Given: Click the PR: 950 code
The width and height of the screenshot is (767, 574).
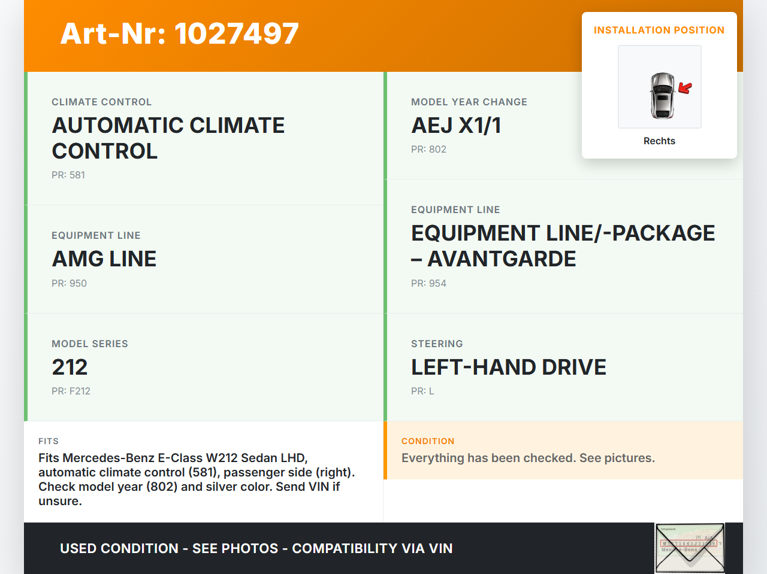Looking at the screenshot, I should click(x=69, y=283).
